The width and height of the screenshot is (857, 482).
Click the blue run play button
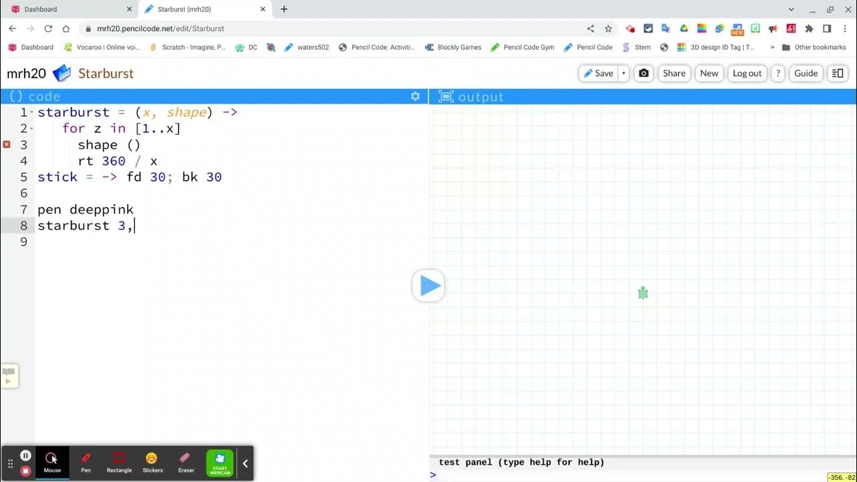[x=428, y=286]
